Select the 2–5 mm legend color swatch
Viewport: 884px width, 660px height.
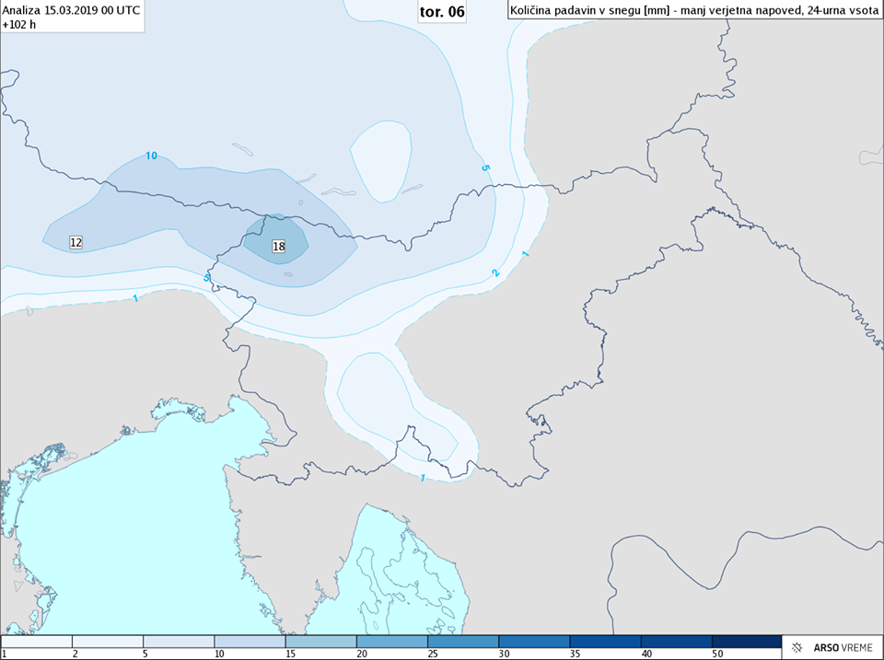point(108,641)
